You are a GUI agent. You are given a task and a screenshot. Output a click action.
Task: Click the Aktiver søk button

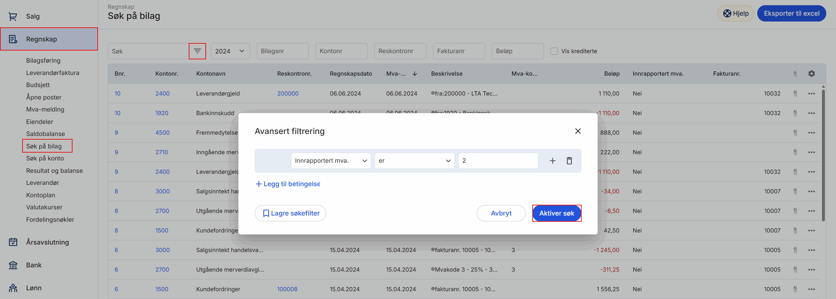point(556,213)
